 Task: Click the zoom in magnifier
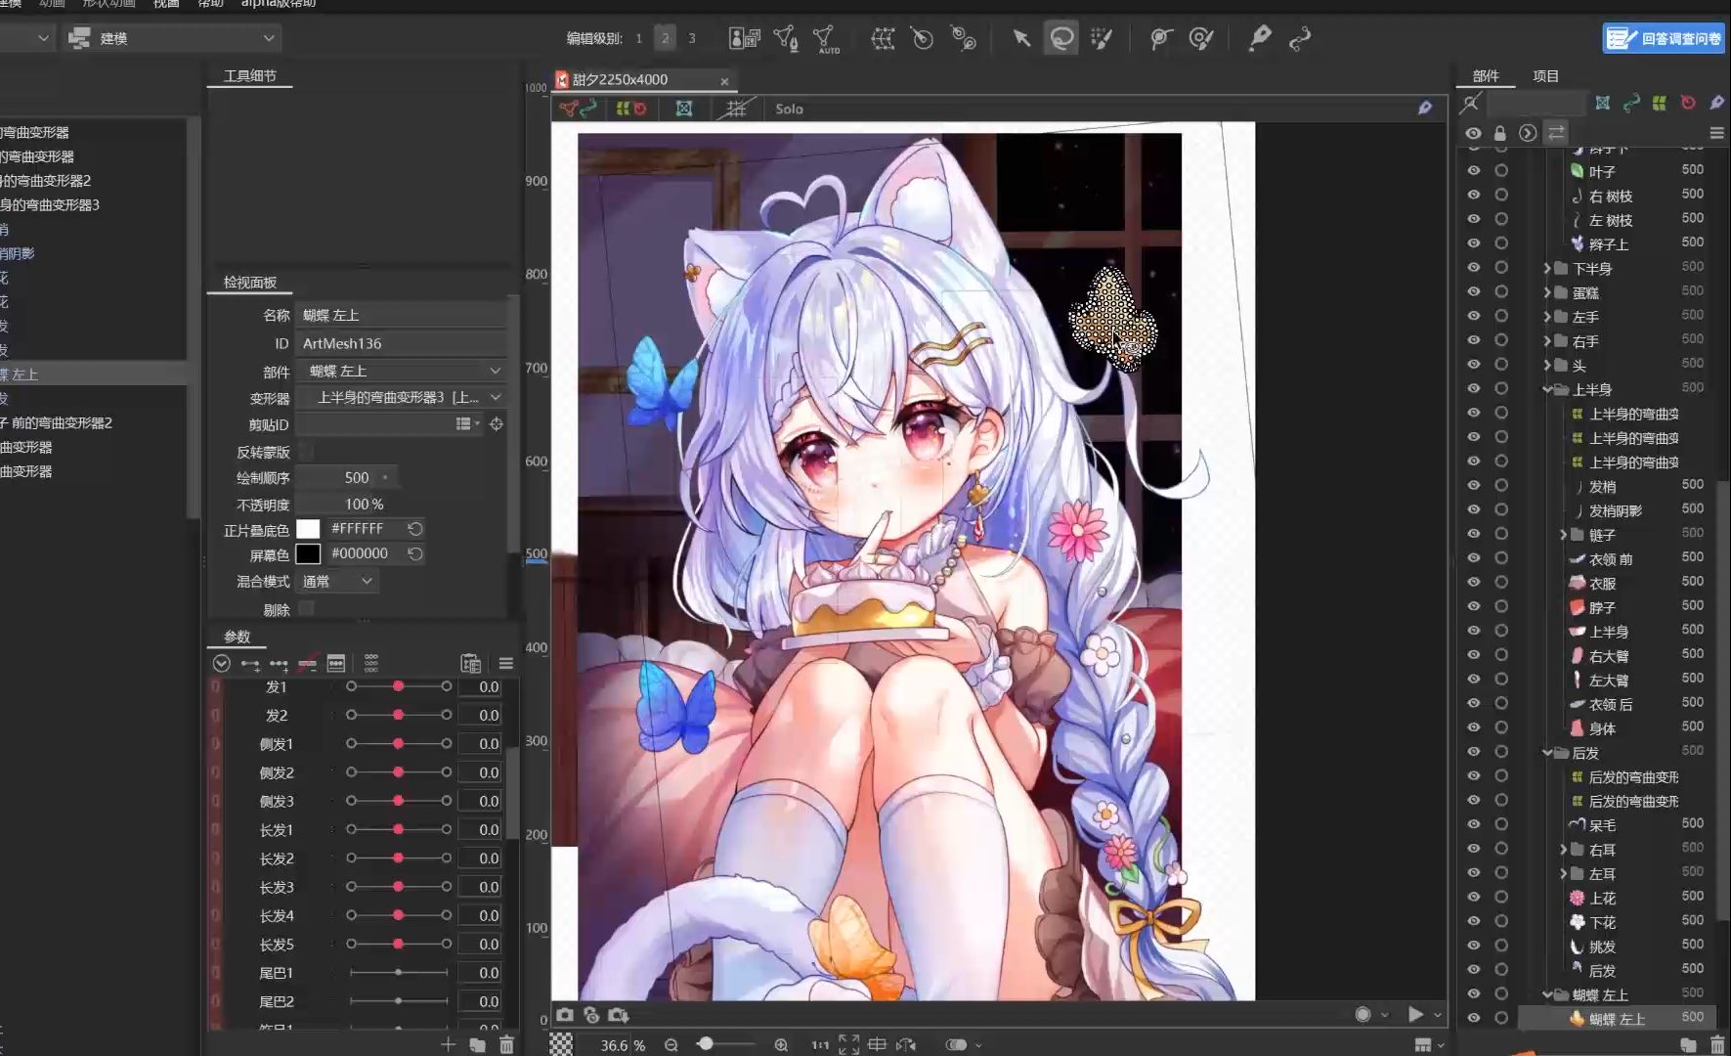pyautogui.click(x=781, y=1044)
